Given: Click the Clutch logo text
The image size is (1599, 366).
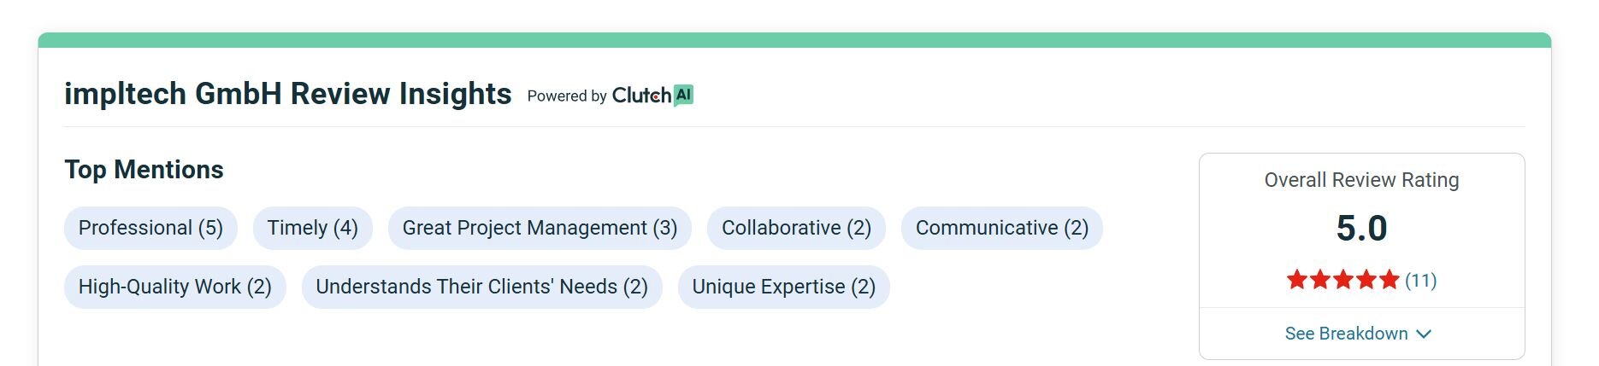Looking at the screenshot, I should coord(641,96).
